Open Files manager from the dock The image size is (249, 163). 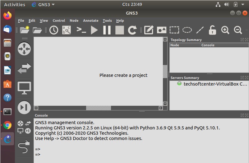(x=7, y=43)
